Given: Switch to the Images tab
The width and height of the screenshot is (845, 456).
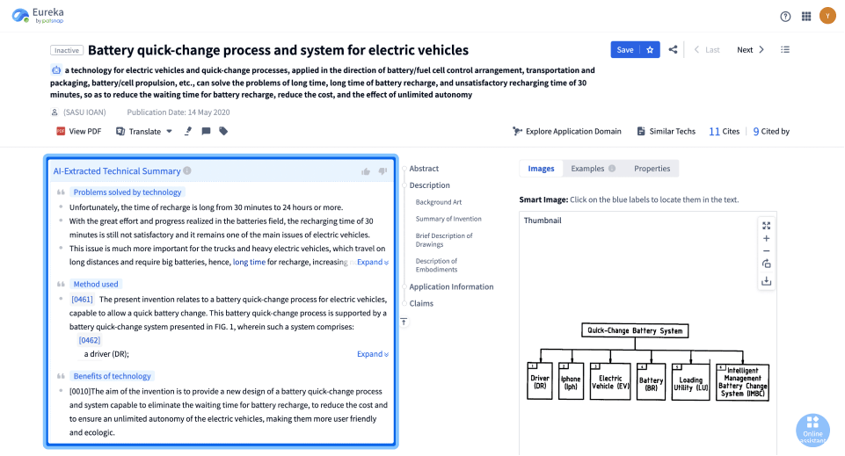Looking at the screenshot, I should [x=541, y=169].
